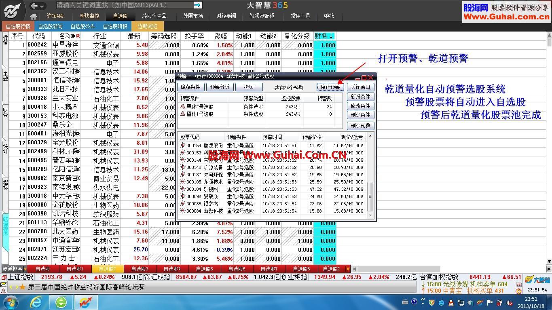Click 停止预警 button

coord(330,87)
